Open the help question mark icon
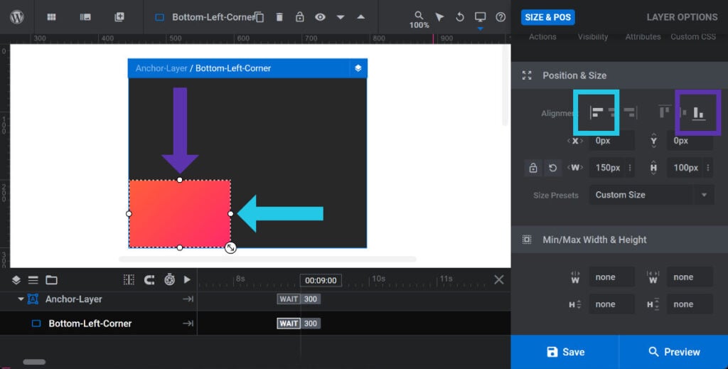The height and width of the screenshot is (369, 728). coord(500,17)
